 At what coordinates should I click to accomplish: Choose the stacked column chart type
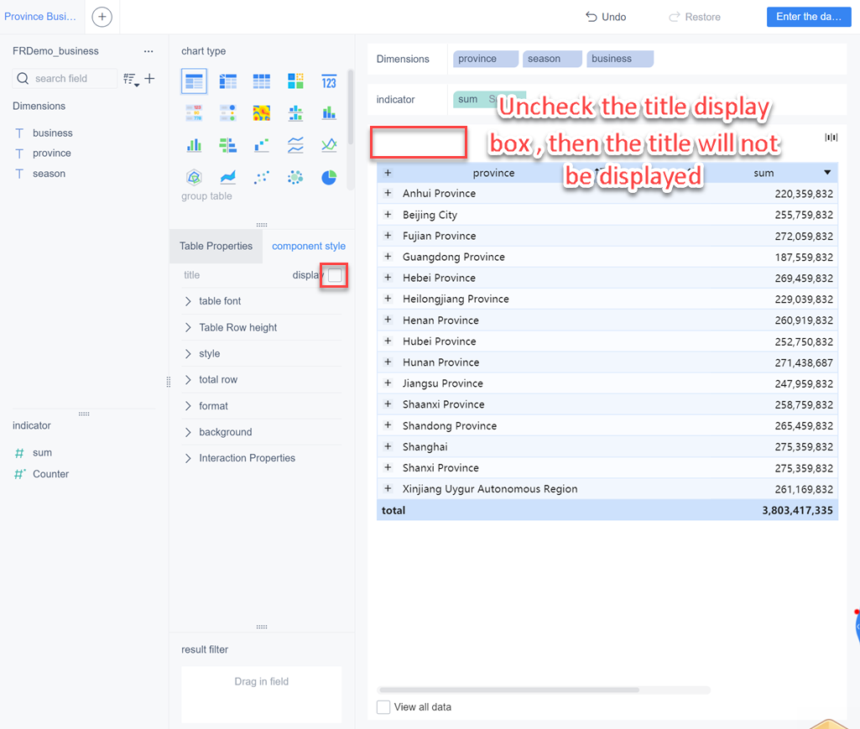click(329, 113)
